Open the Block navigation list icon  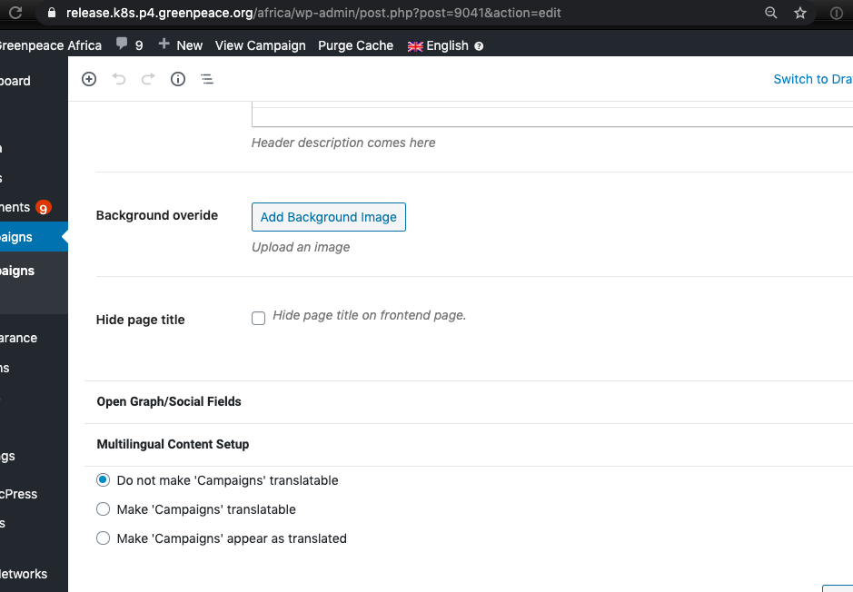click(x=207, y=79)
